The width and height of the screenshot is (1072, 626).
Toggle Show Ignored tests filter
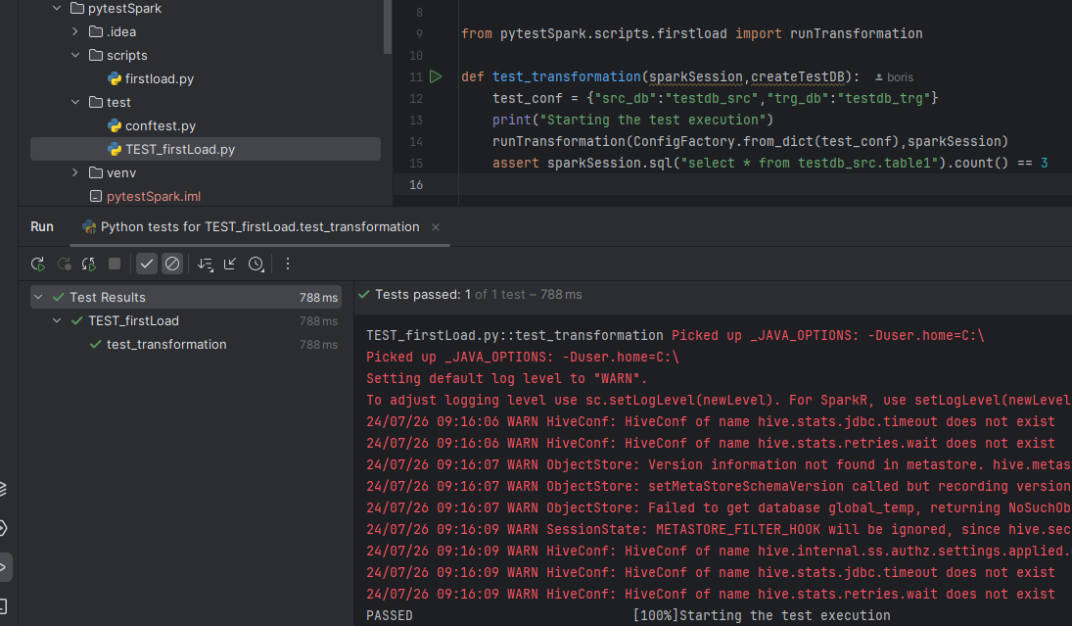click(172, 264)
